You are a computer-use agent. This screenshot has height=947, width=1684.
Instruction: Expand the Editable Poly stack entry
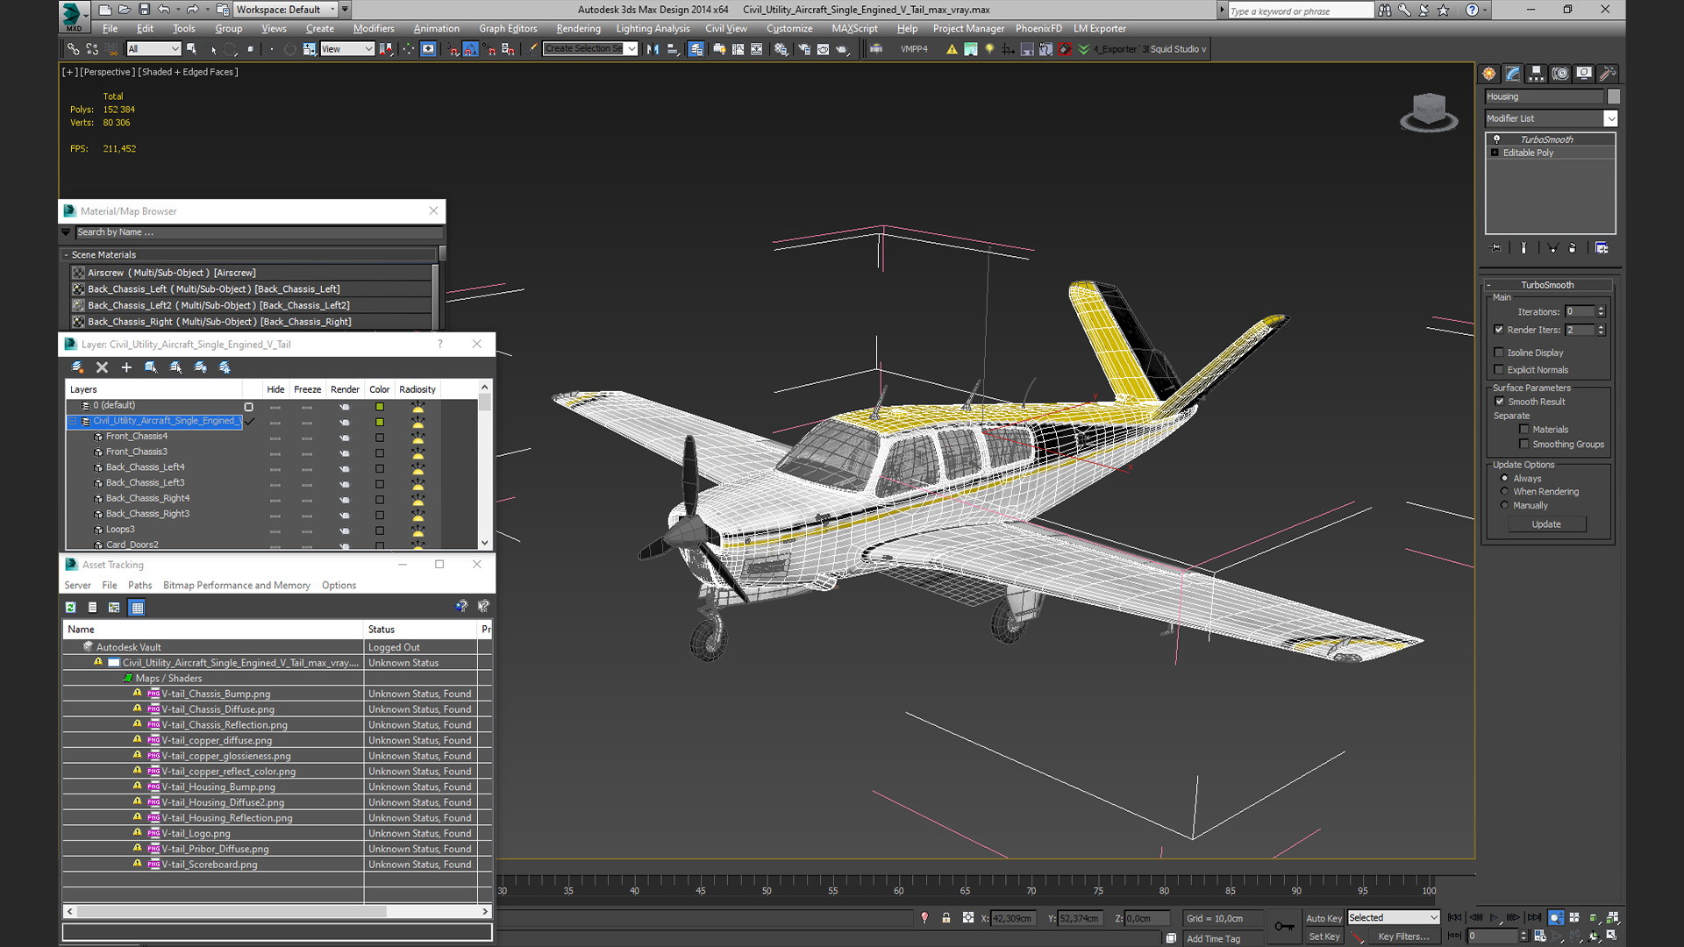1495,153
